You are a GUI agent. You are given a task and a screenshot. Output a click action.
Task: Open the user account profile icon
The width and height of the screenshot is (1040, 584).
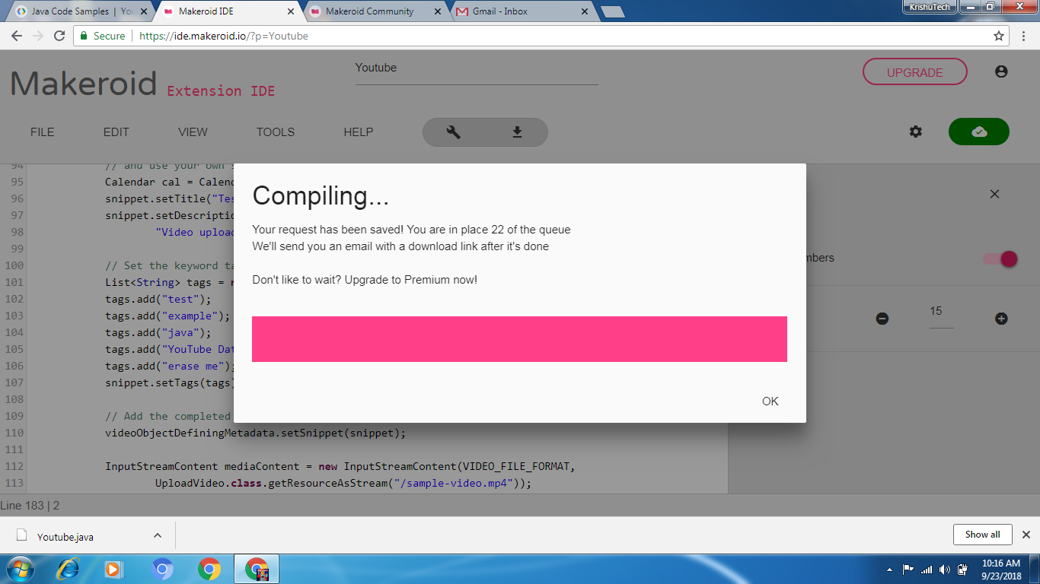1001,71
